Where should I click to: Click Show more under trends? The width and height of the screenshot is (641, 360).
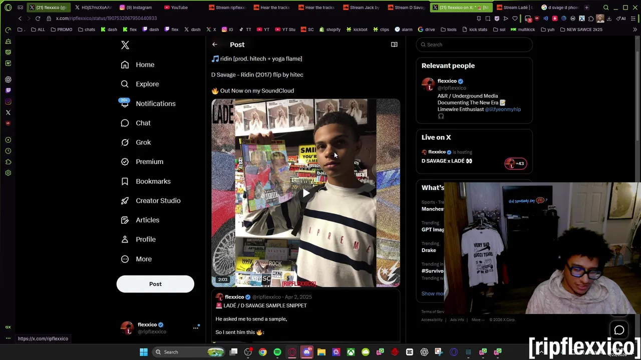[x=433, y=293]
